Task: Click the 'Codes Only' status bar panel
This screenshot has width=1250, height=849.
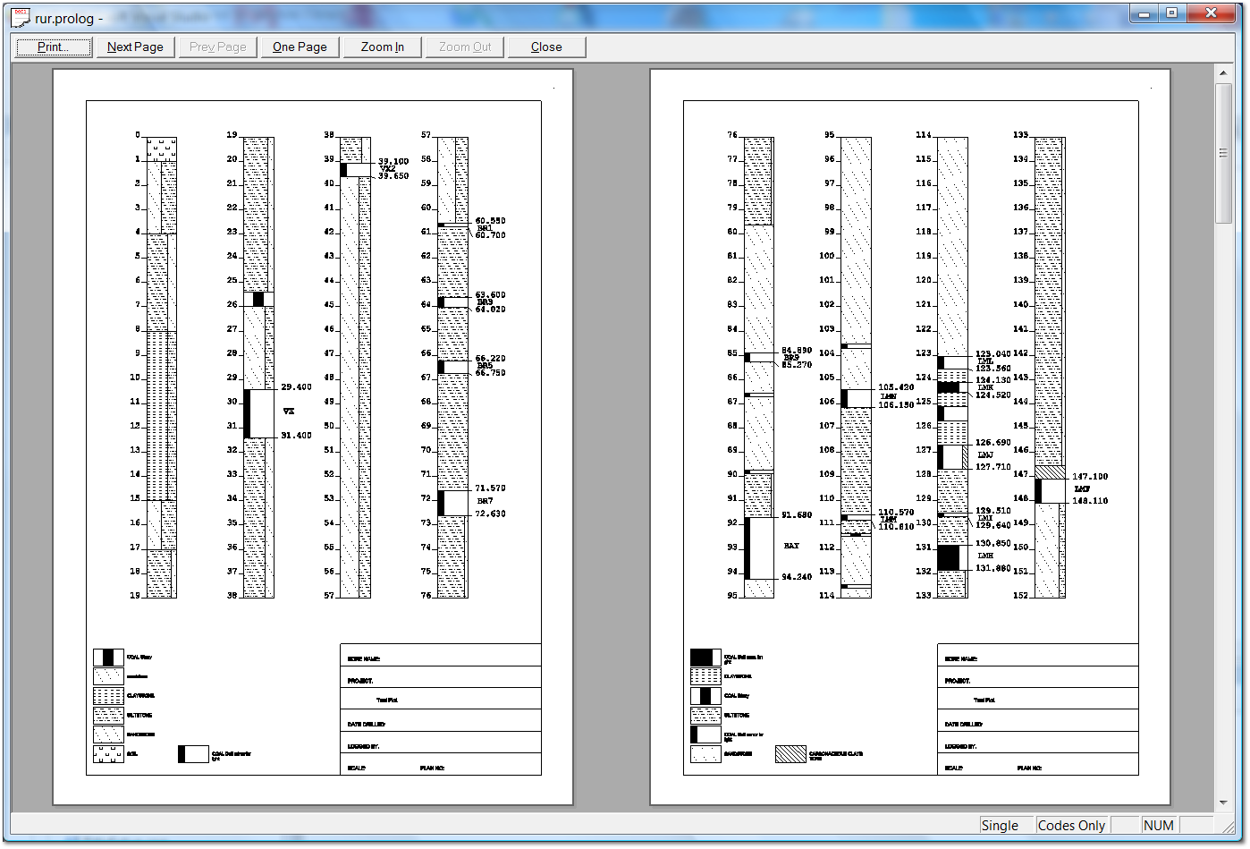Action: click(1071, 825)
